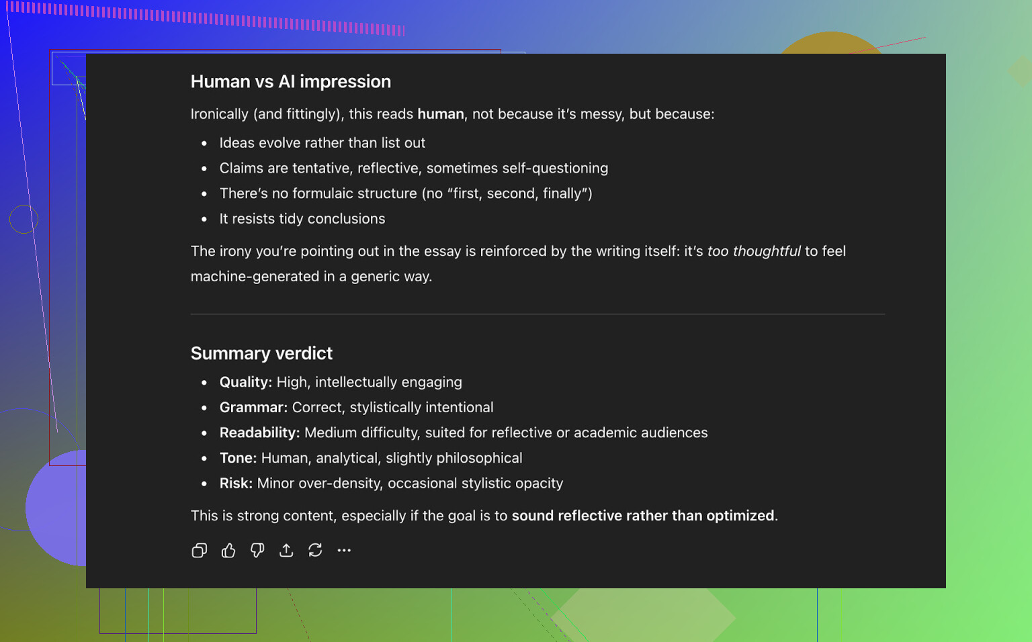This screenshot has width=1032, height=642.
Task: Click bold text "sound reflective rather than optimized"
Action: click(642, 516)
